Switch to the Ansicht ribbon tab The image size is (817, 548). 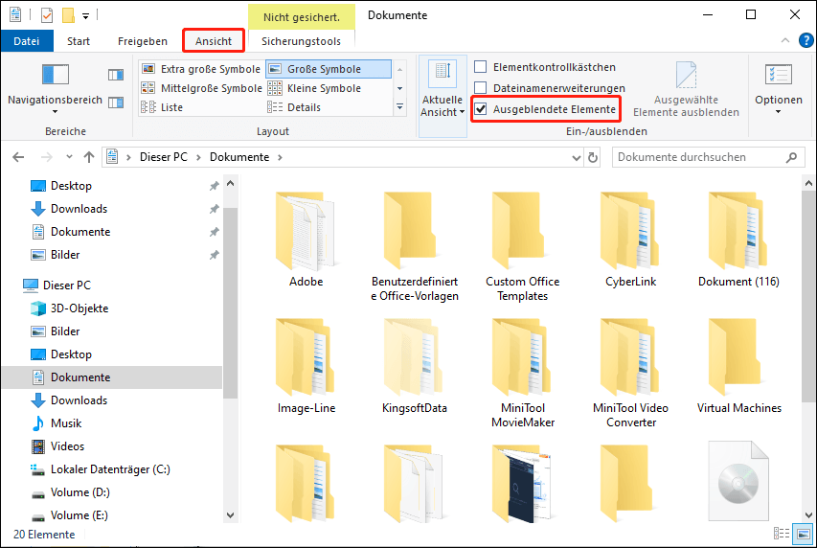(x=214, y=41)
